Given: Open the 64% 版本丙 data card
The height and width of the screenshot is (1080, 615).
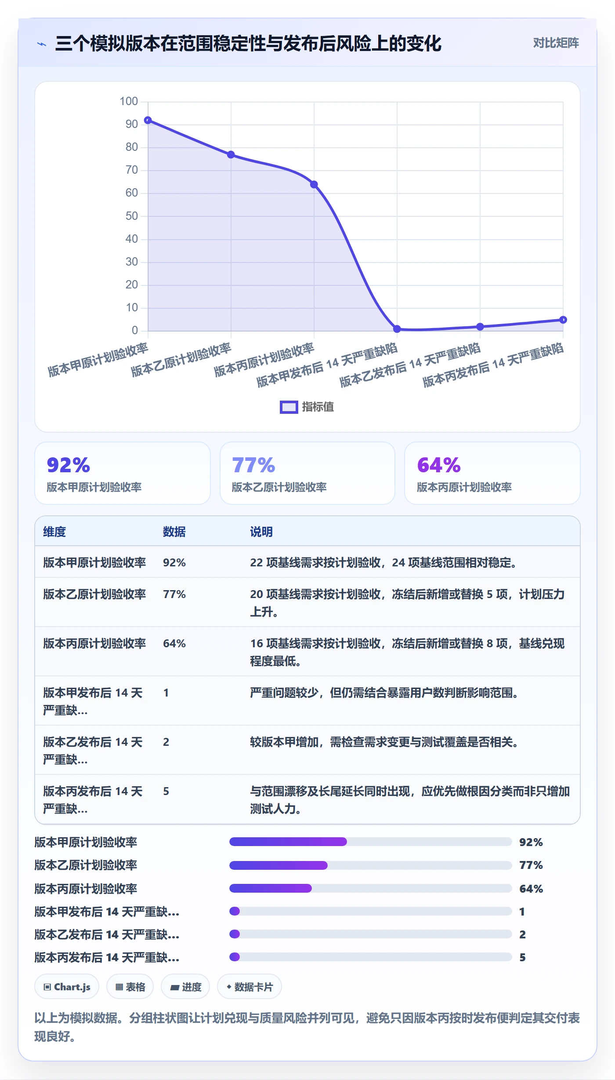Looking at the screenshot, I should pyautogui.click(x=492, y=473).
